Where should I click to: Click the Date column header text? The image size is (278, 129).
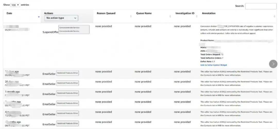coord(9,13)
